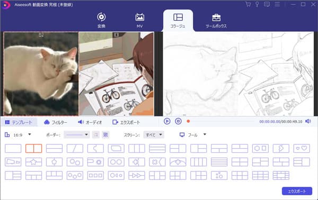This screenshot has height=200, width=318.
Task: Select the four equal columns template
Action: pos(199,162)
